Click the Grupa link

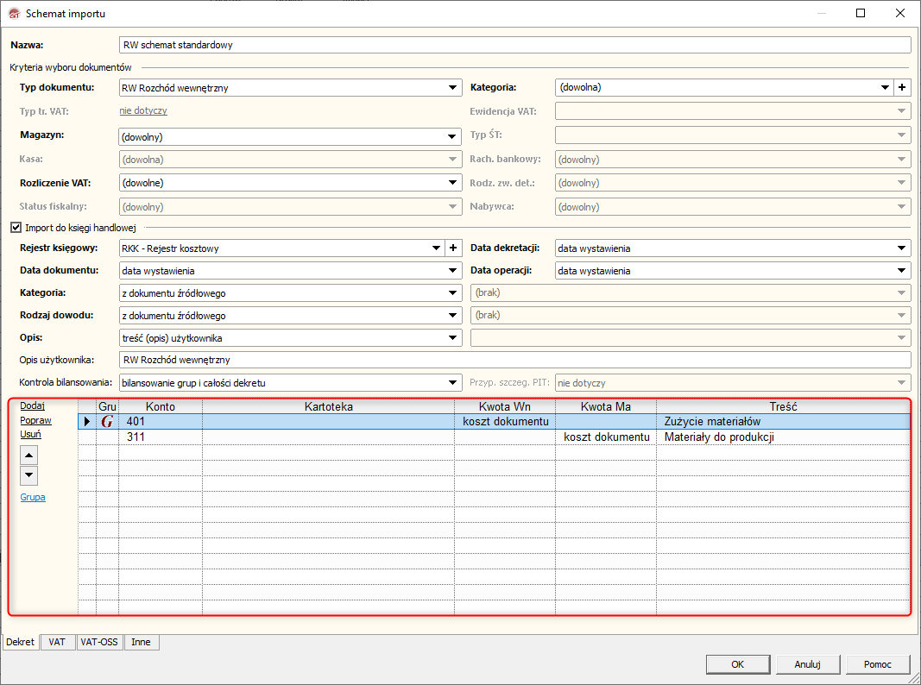point(33,497)
